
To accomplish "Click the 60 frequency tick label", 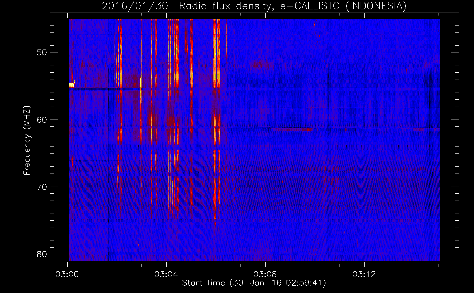I will point(42,120).
